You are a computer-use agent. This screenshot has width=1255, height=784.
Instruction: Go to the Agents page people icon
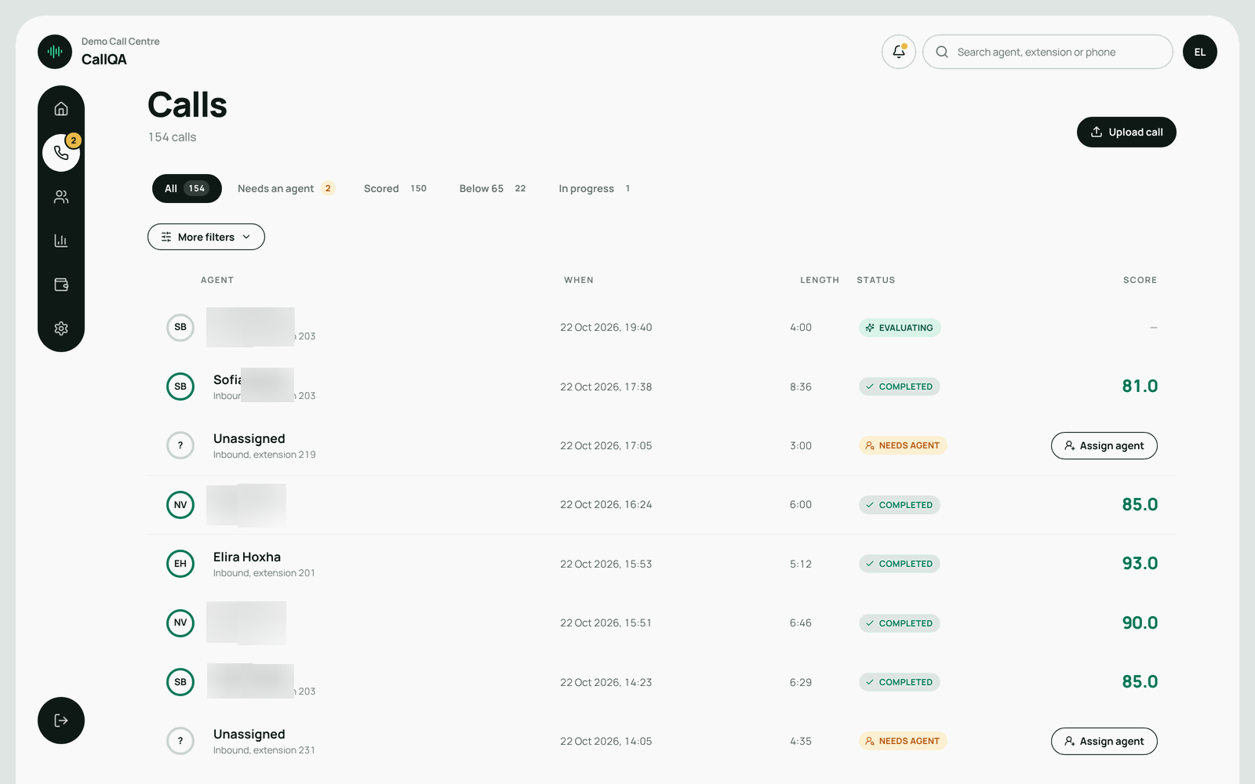coord(61,197)
